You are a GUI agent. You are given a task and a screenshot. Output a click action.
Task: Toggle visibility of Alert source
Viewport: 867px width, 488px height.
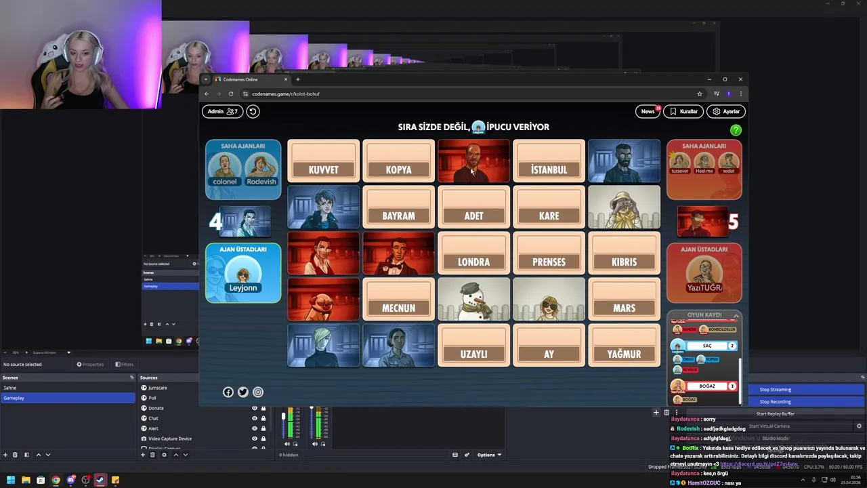coord(255,428)
